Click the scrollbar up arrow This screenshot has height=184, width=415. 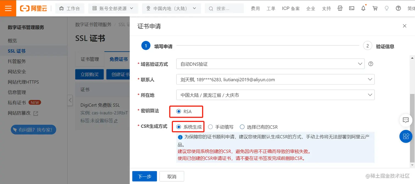tap(412, 58)
